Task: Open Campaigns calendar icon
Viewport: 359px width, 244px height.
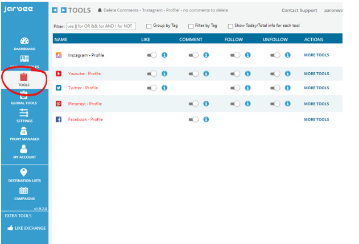Action: (x=24, y=191)
